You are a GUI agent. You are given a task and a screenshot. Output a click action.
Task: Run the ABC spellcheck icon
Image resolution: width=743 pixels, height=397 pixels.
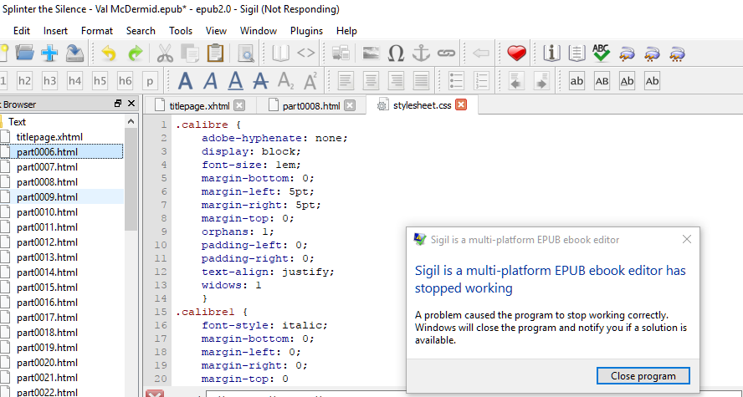point(602,53)
